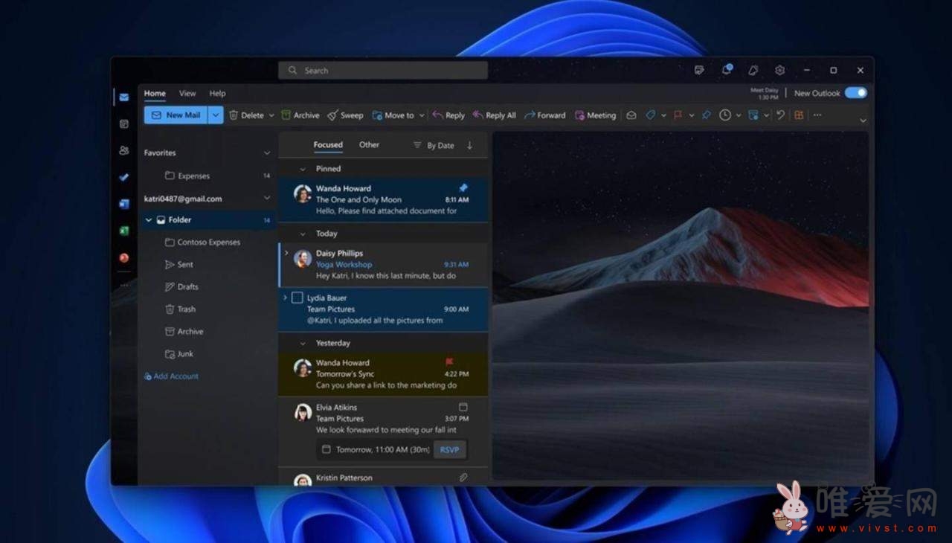Create a Meeting from ribbon
Screen dimensions: 952x543
(x=595, y=115)
